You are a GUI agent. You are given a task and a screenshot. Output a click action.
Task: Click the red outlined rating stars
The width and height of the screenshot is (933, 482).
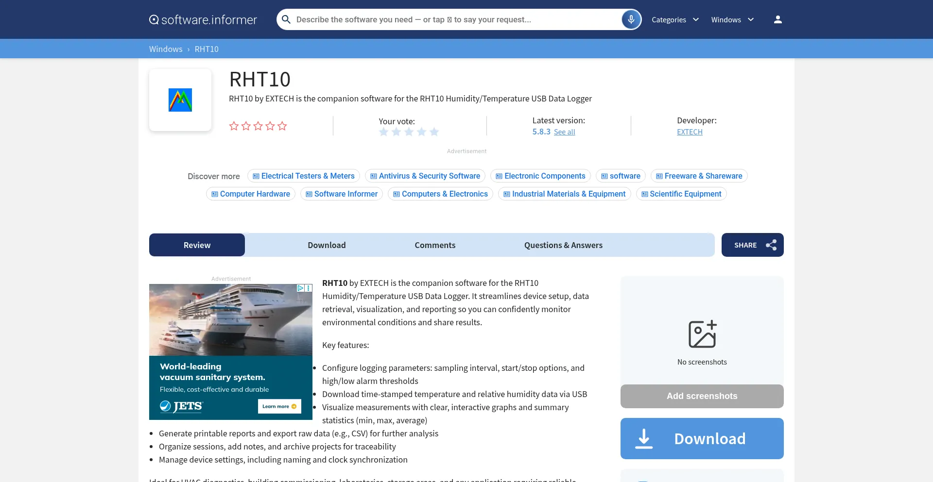click(258, 126)
